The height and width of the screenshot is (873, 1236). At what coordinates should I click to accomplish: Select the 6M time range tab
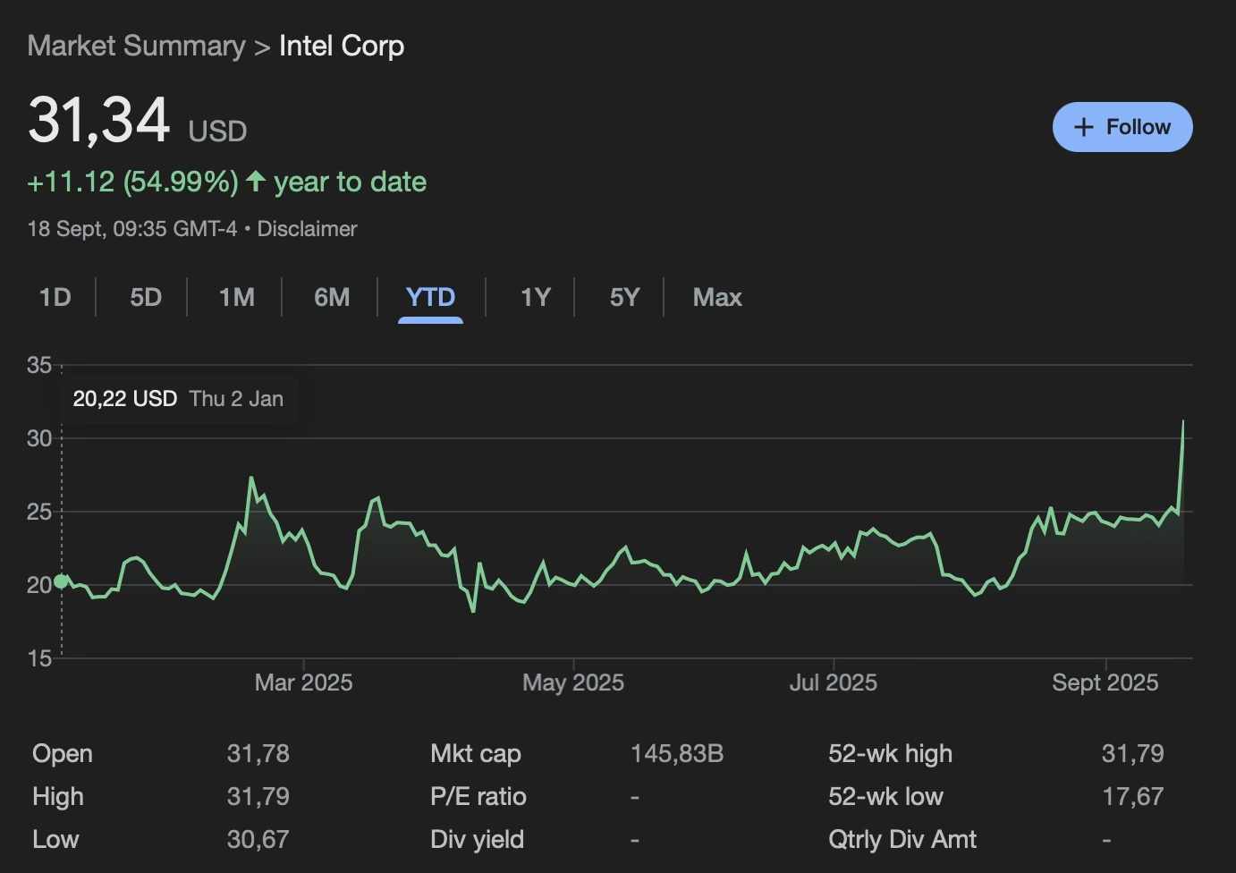332,297
